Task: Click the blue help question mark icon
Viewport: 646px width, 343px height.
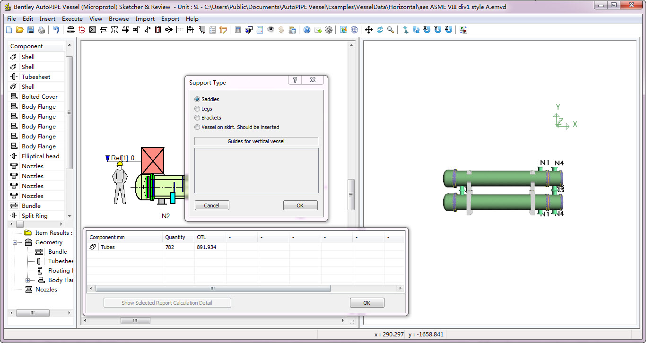Action: [307, 30]
